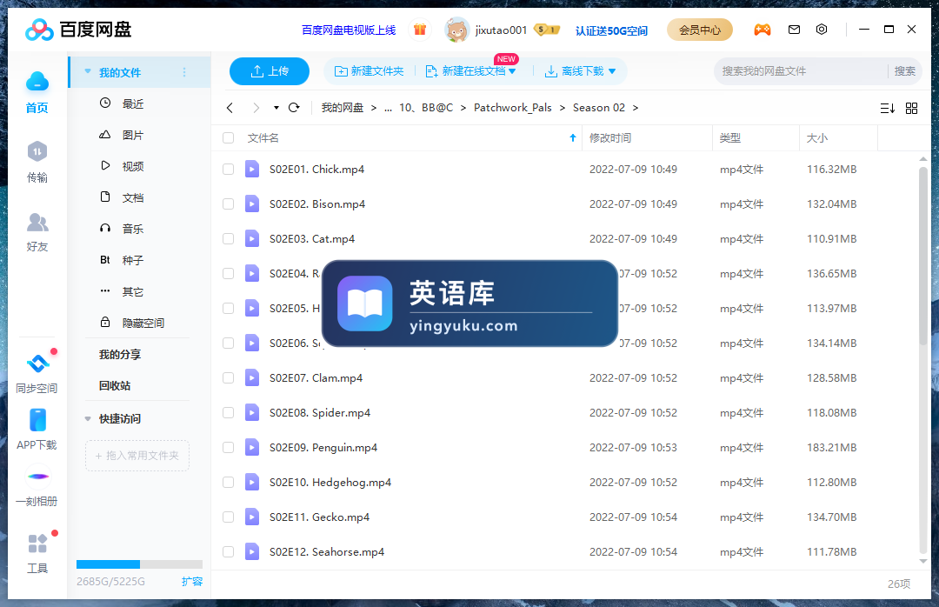This screenshot has width=939, height=607.
Task: Select 视频 in the sidebar
Action: [x=133, y=166]
